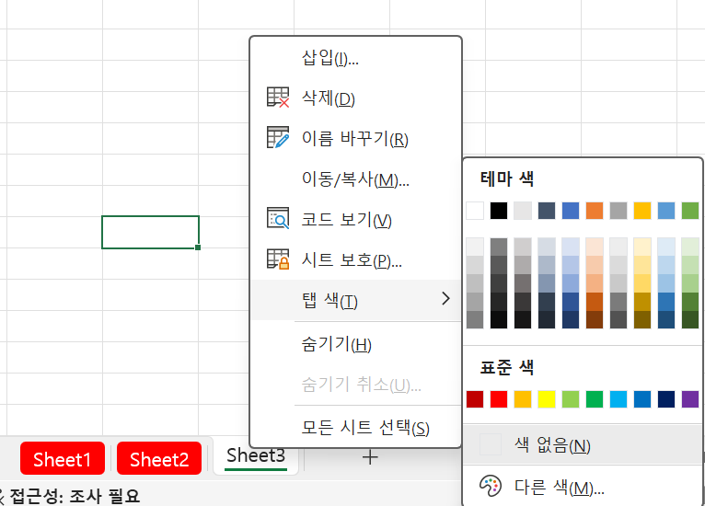Pick the lightest orange tint in orange column

[x=595, y=247]
